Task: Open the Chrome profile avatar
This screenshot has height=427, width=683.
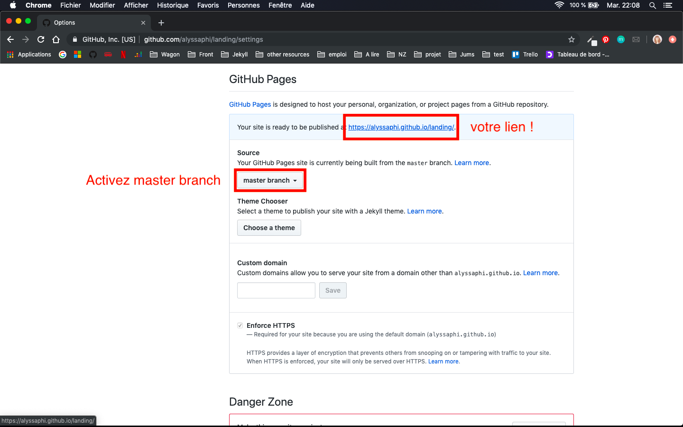Action: click(x=657, y=40)
